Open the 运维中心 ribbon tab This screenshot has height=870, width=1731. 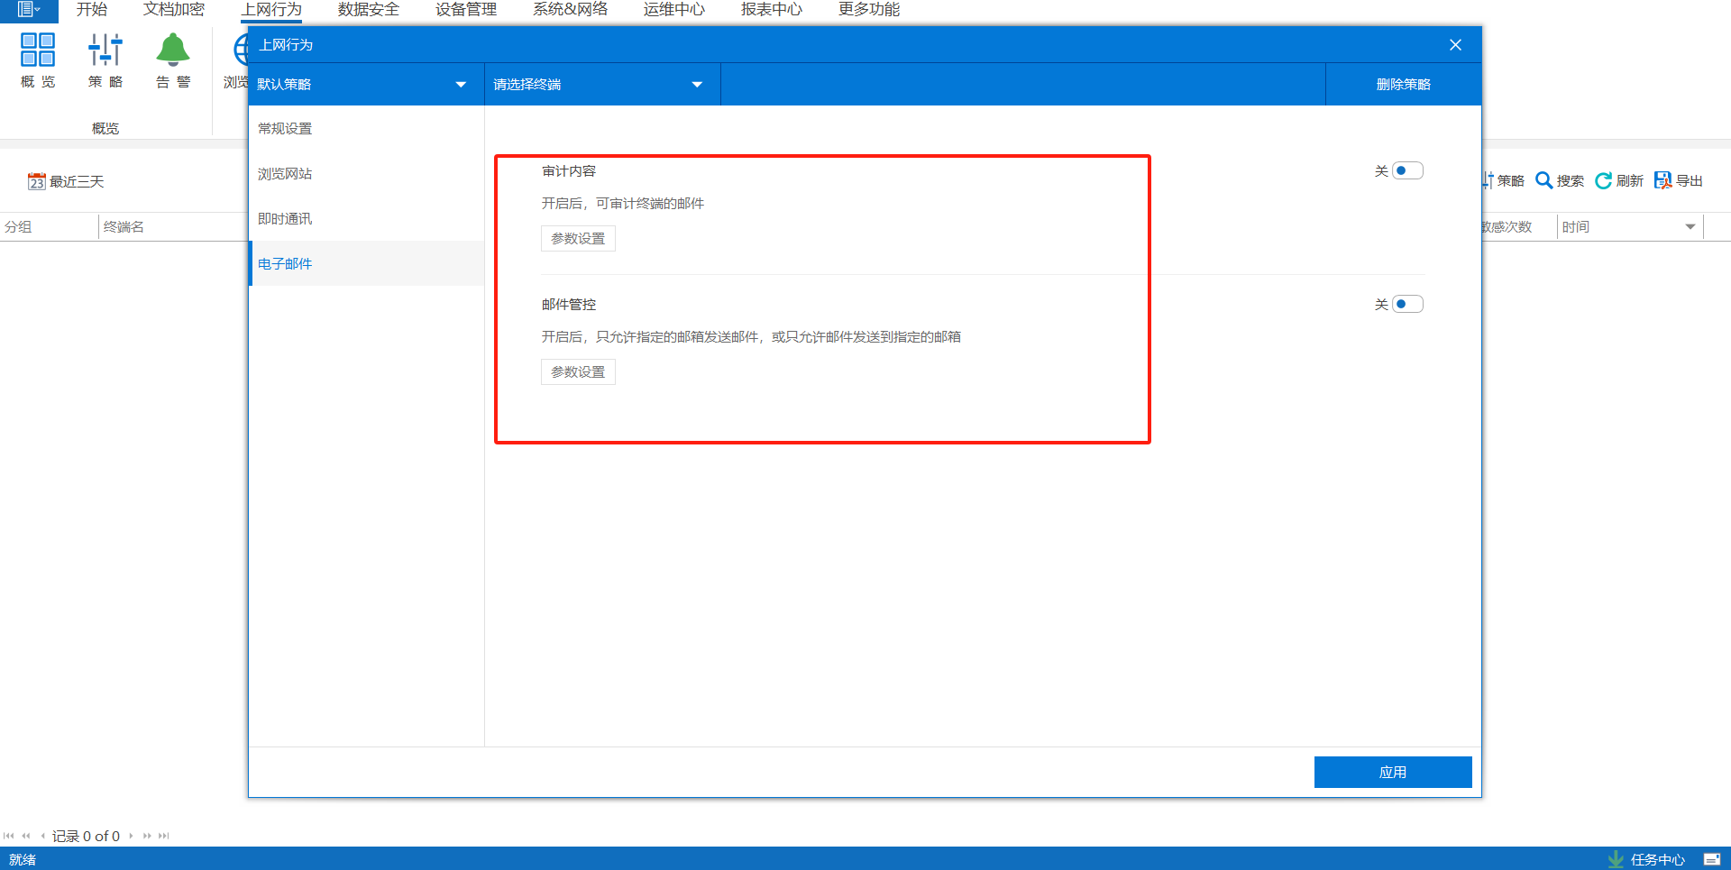(674, 10)
